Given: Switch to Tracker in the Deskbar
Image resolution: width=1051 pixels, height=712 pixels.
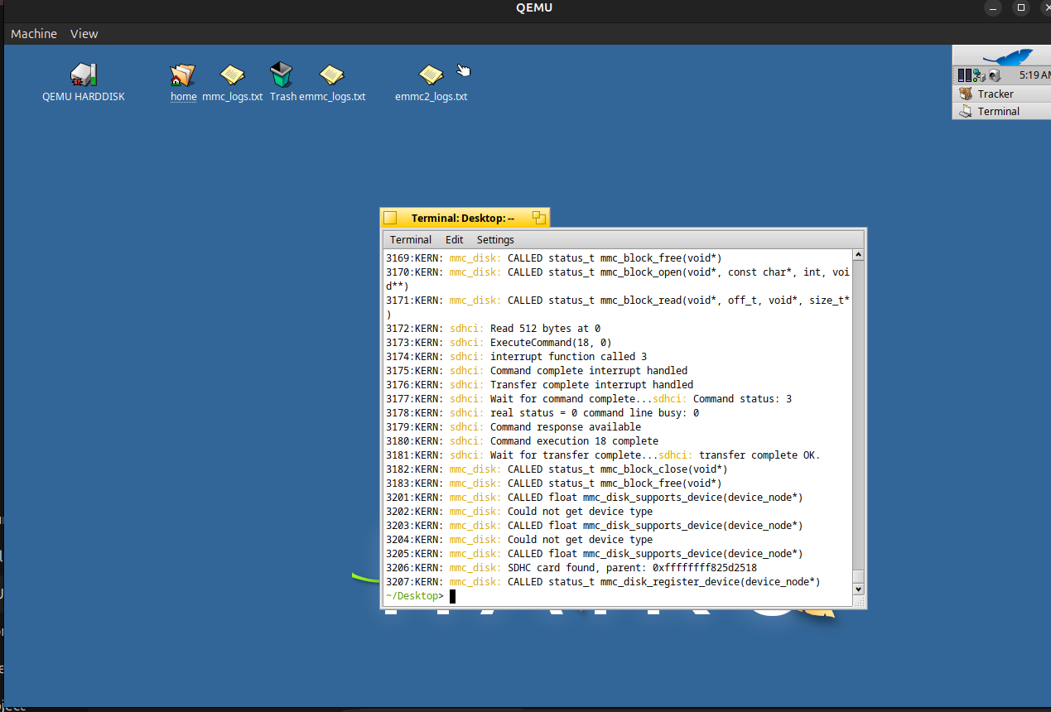Looking at the screenshot, I should pos(995,94).
